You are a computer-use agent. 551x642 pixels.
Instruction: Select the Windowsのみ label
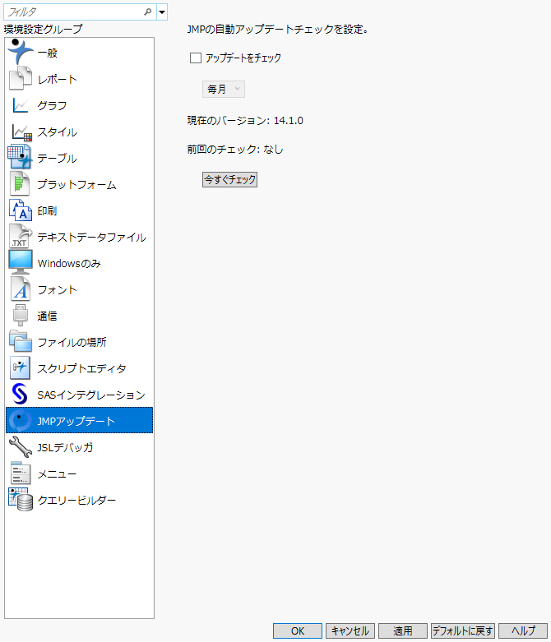tap(69, 263)
